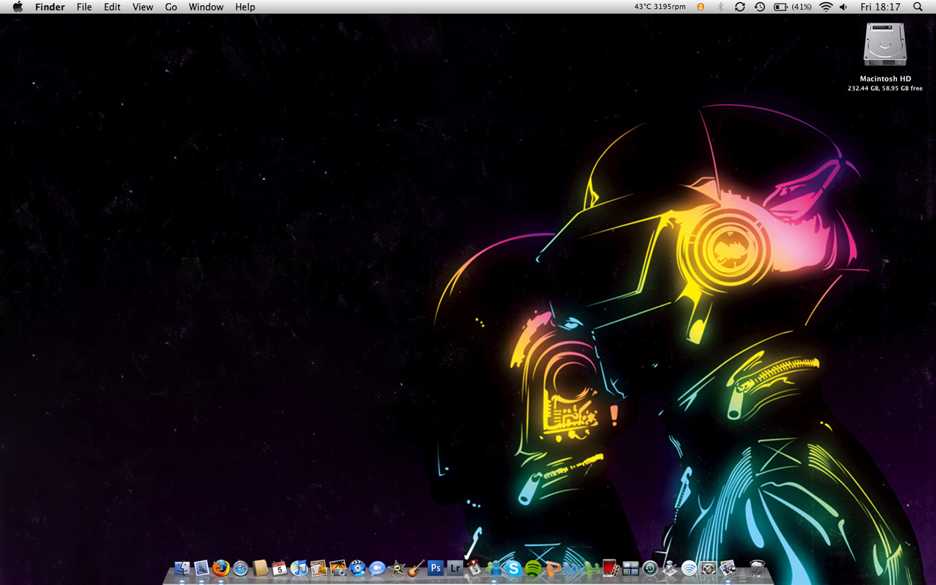Launch PowerPoint orange P icon
The image size is (936, 585).
(x=552, y=569)
